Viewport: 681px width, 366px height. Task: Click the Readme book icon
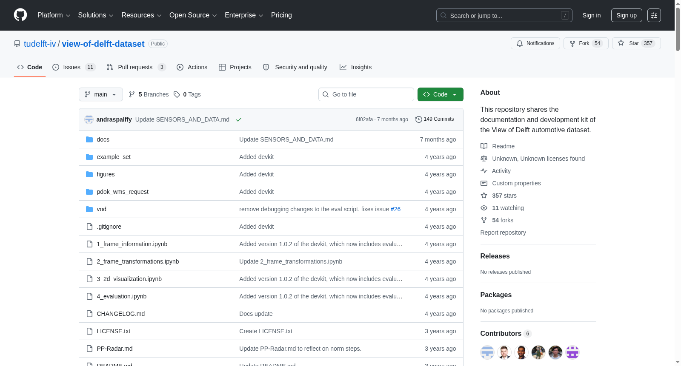pyautogui.click(x=484, y=146)
